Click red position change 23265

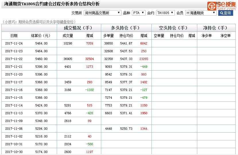pyautogui.click(x=144, y=59)
